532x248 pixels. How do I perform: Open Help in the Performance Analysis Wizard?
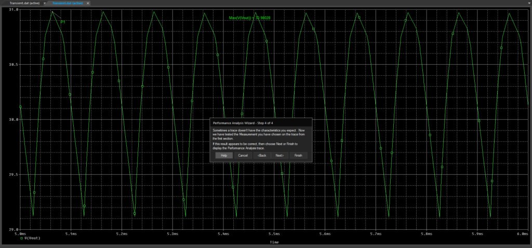(x=224, y=156)
